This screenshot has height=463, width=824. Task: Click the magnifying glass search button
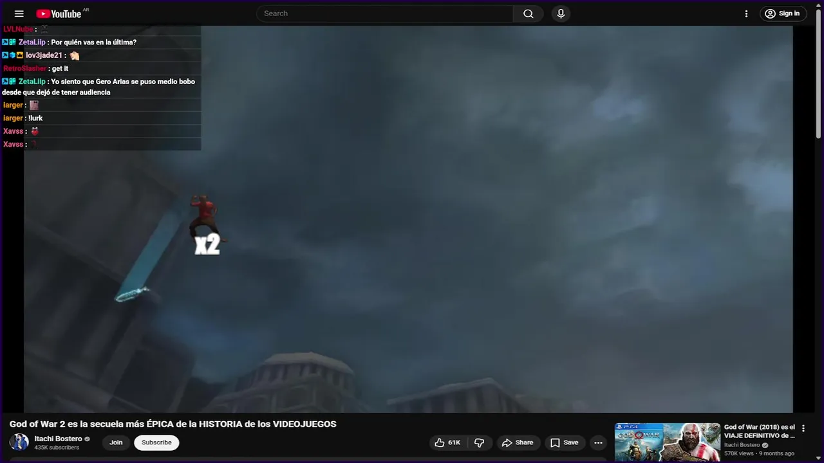pos(529,14)
